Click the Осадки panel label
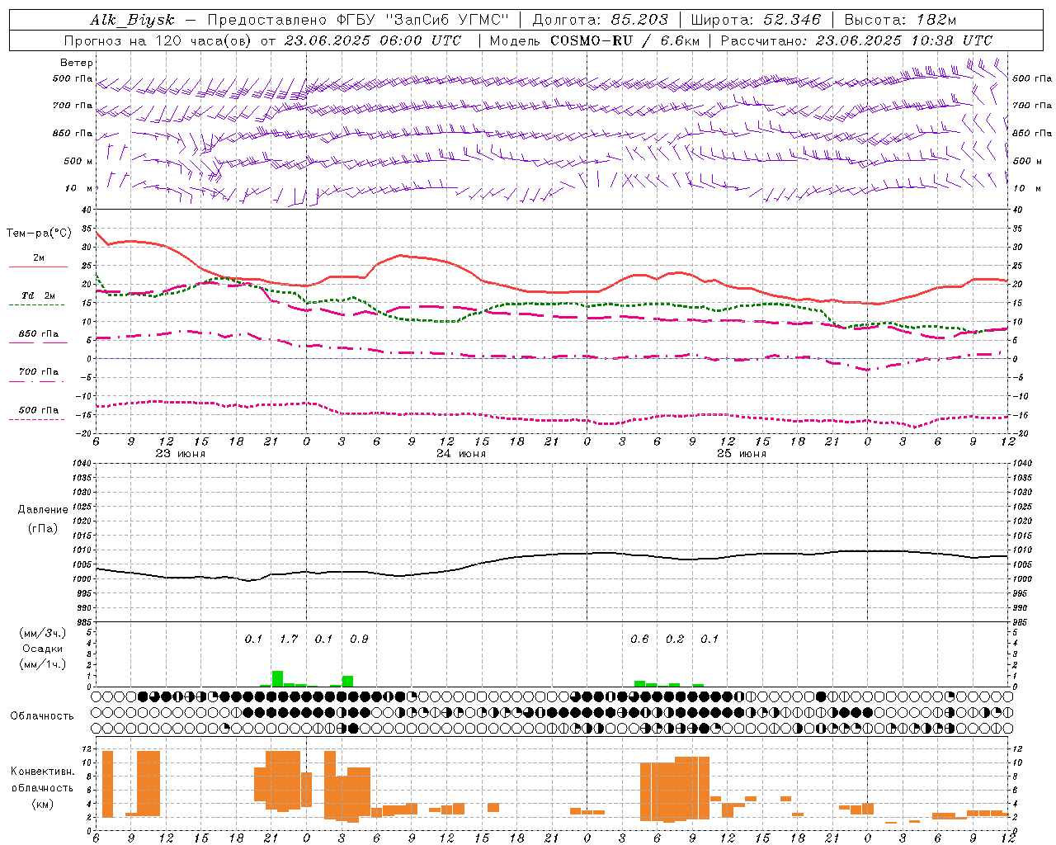 [42, 649]
